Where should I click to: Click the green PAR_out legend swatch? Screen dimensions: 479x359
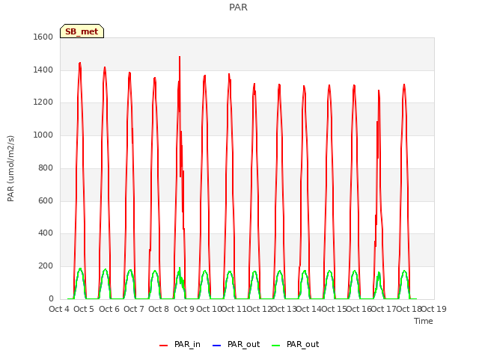(x=276, y=346)
